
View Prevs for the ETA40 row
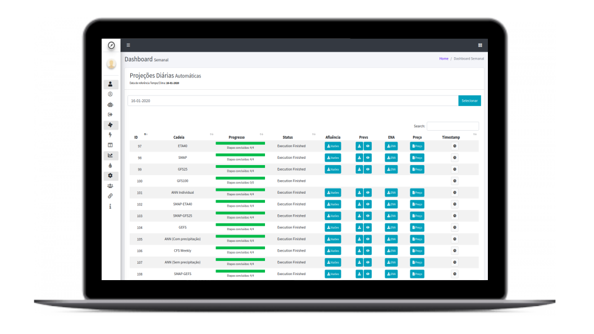point(368,146)
